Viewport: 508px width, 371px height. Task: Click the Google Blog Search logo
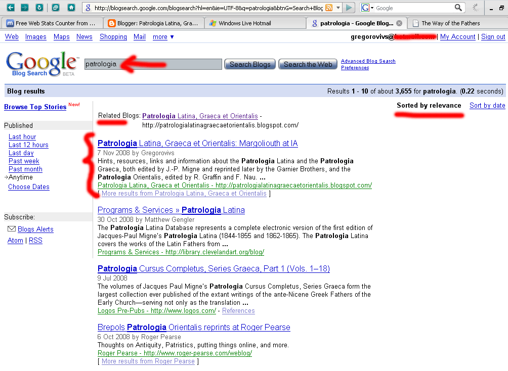coord(42,64)
